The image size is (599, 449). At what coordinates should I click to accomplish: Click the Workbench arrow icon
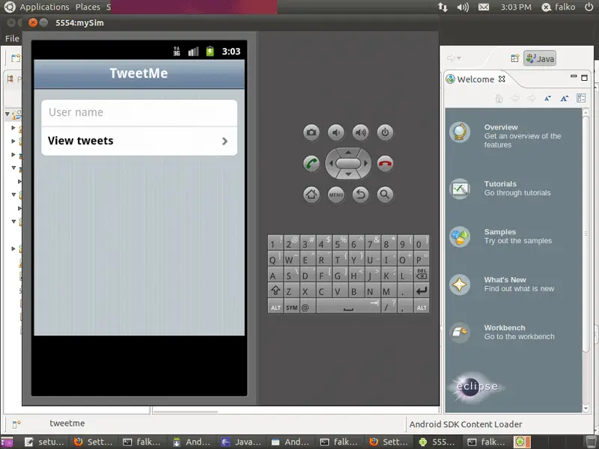(460, 332)
